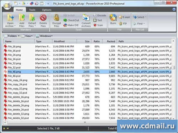Select file_delete_32.png in the list

[x=19, y=114]
